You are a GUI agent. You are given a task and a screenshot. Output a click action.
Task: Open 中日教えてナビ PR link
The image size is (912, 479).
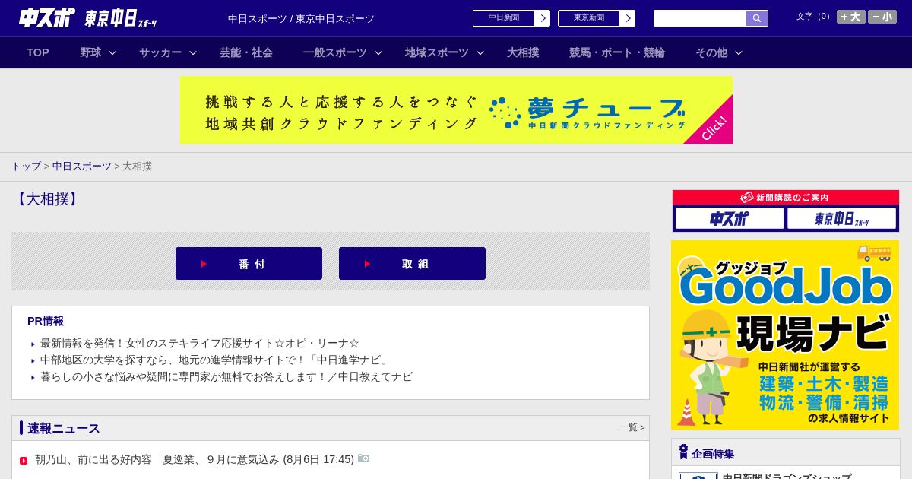click(226, 376)
